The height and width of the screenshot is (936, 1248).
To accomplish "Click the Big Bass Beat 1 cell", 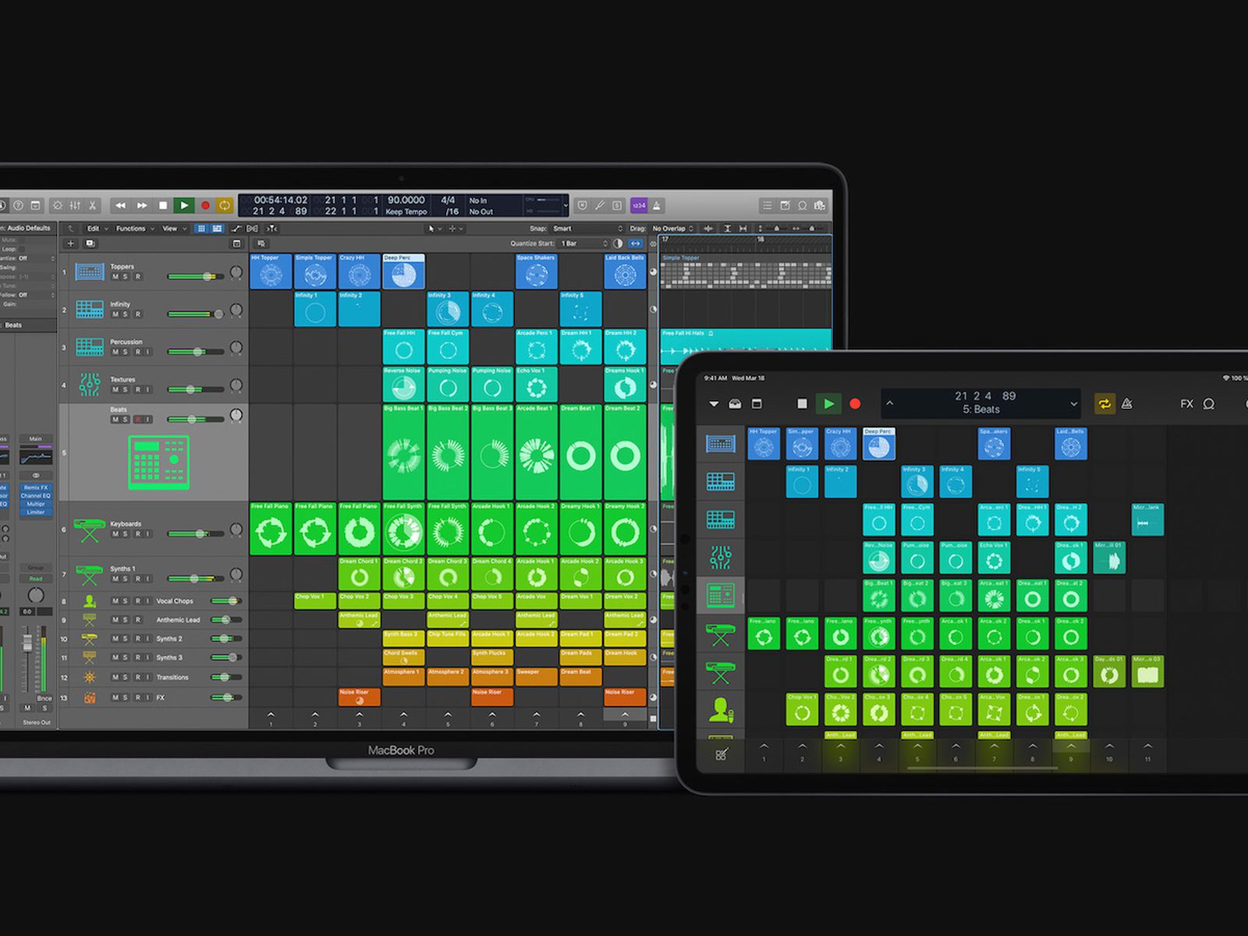I will click(403, 452).
